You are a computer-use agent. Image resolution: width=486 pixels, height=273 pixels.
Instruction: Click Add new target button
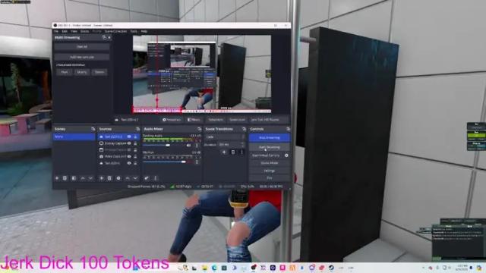[x=82, y=58]
